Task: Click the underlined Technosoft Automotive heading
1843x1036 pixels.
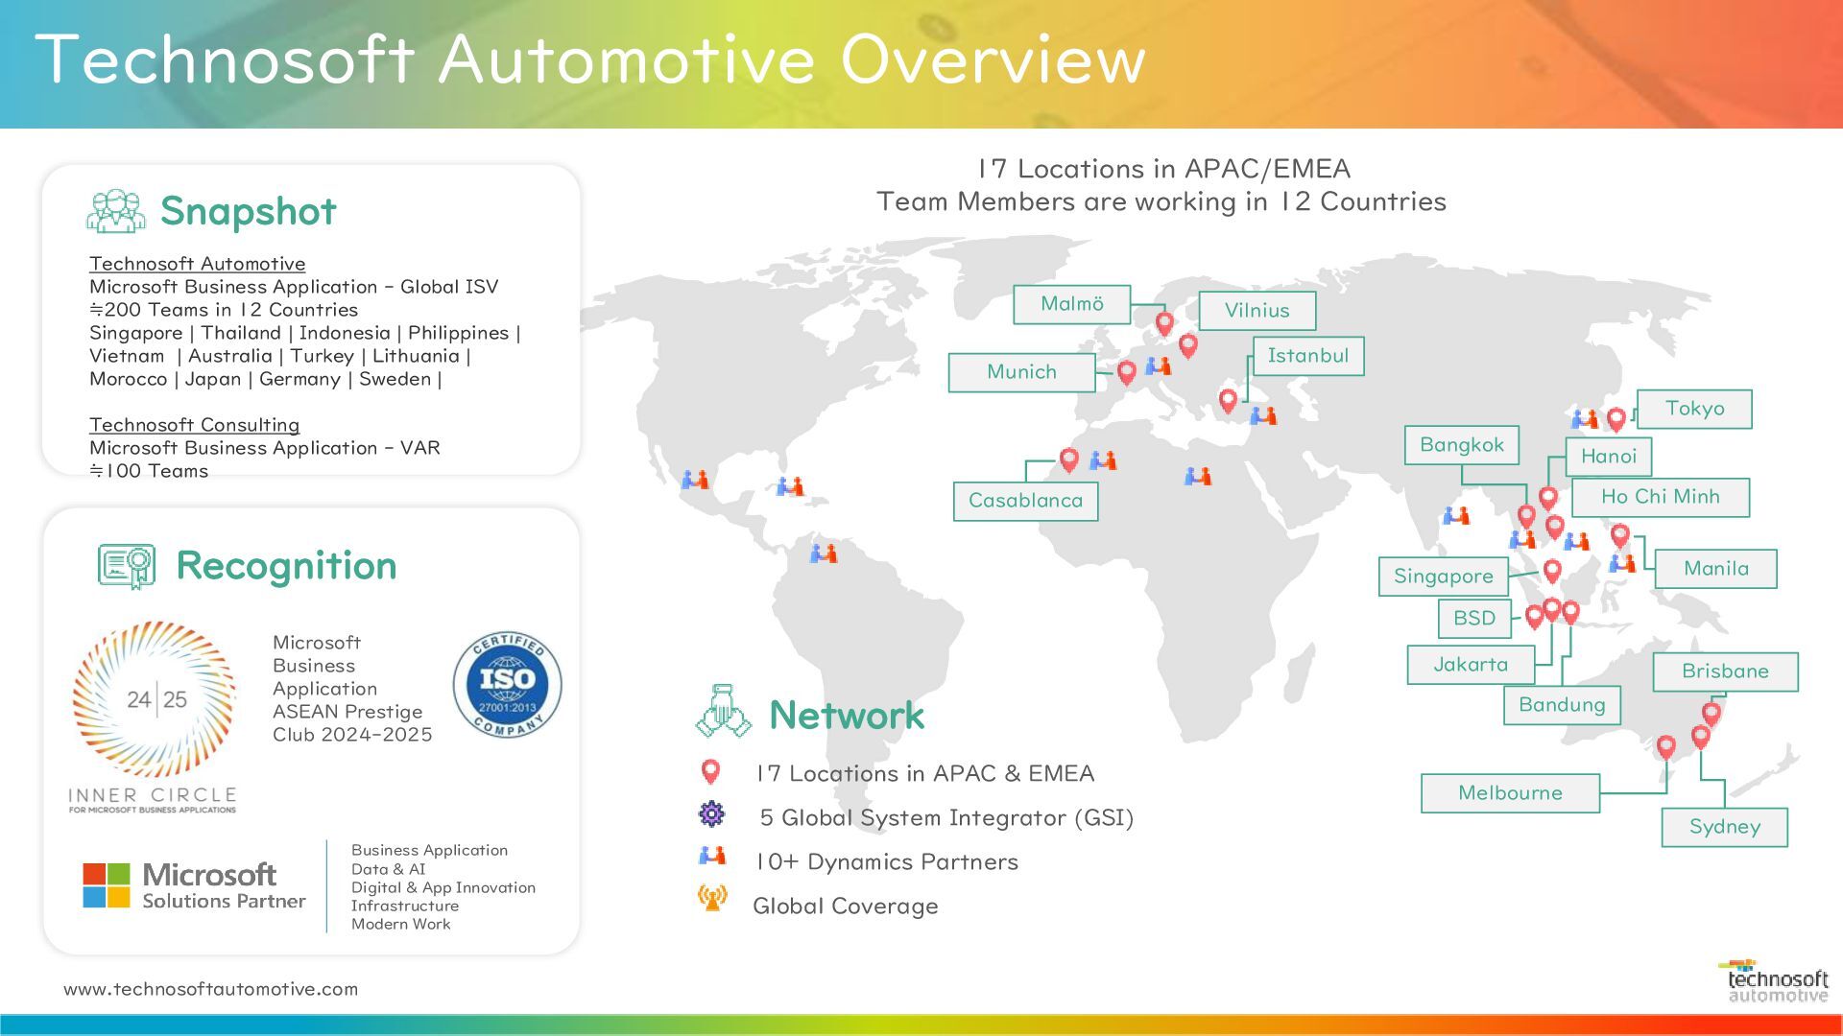Action: [197, 264]
